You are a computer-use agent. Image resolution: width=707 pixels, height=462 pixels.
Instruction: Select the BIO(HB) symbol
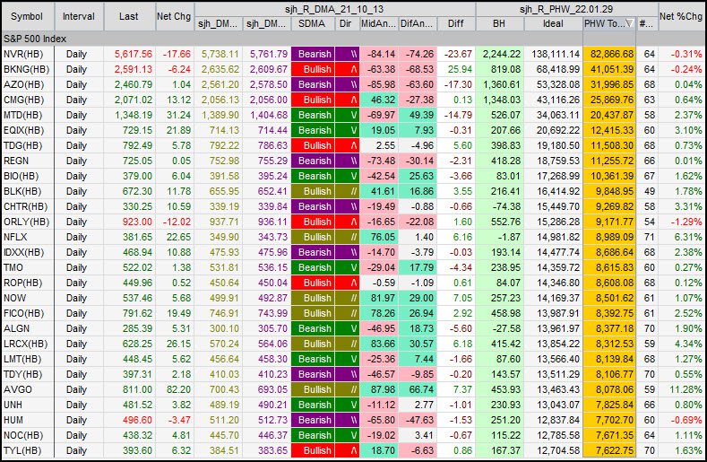[x=22, y=176]
